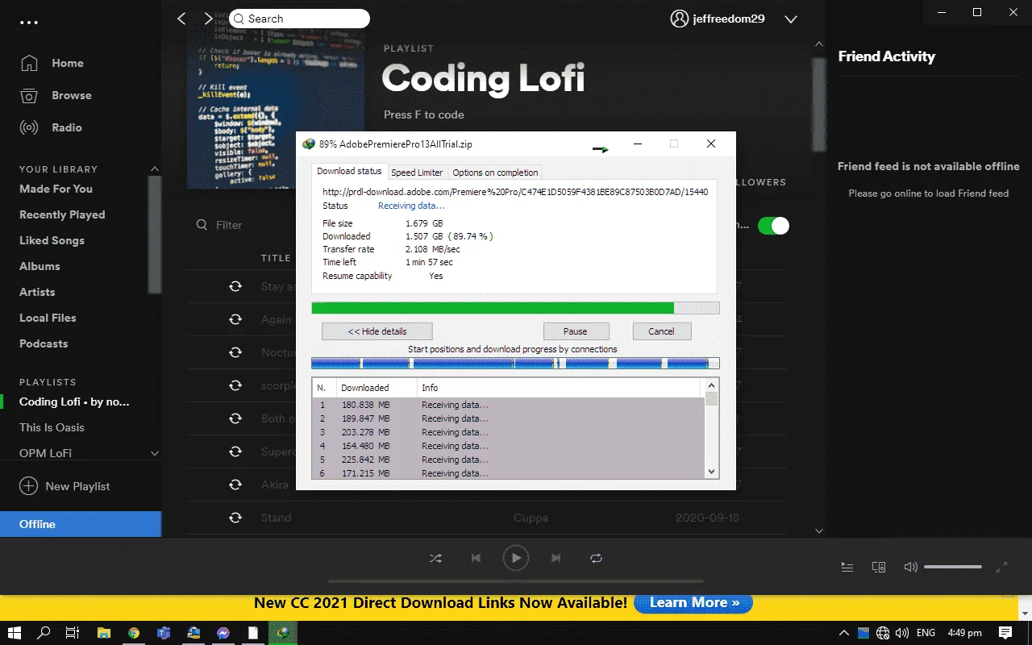
Task: Switch to the Speed Limiter tab
Action: tap(417, 173)
